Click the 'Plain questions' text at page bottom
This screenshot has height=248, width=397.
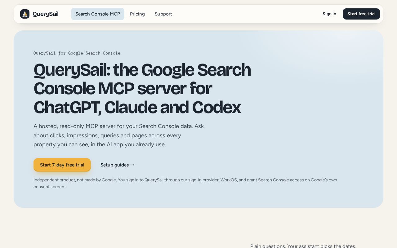[267, 246]
